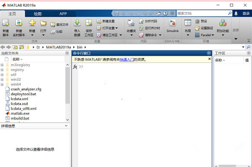Click the back navigation arrow
Viewport: 252px width, 167px height.
point(3,47)
